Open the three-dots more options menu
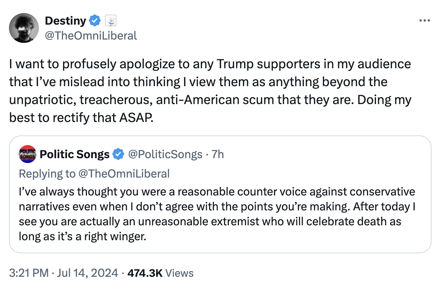Screen dimensions: 442x285 point(424,21)
